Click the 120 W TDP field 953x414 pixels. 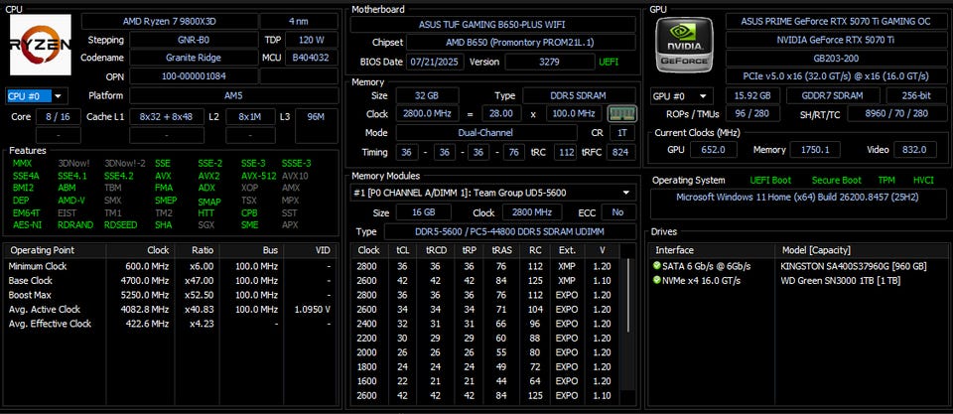[311, 40]
